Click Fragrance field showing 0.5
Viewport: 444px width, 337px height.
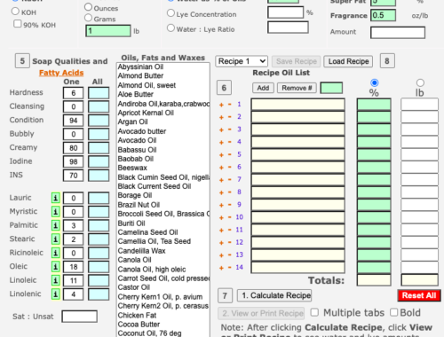click(x=384, y=15)
